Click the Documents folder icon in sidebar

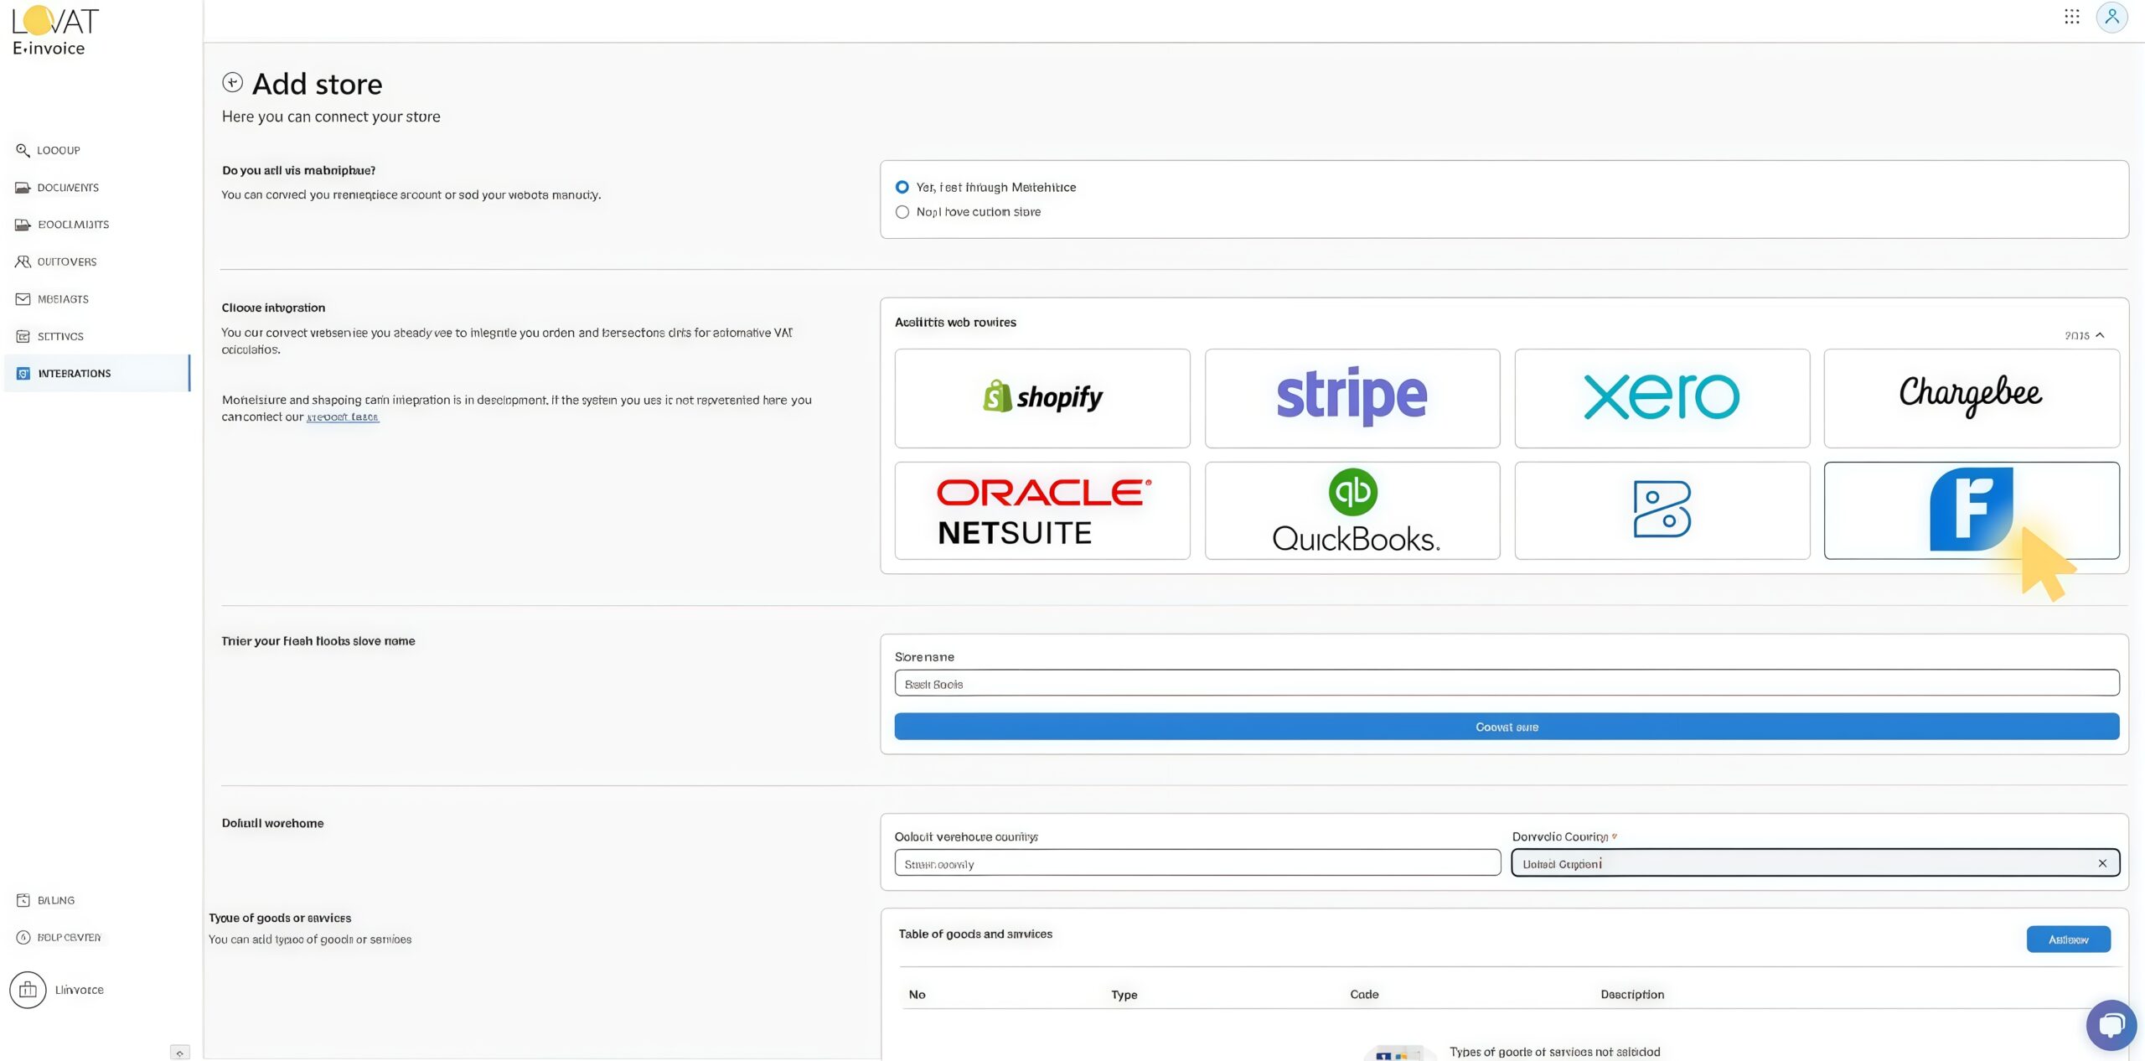(x=23, y=188)
